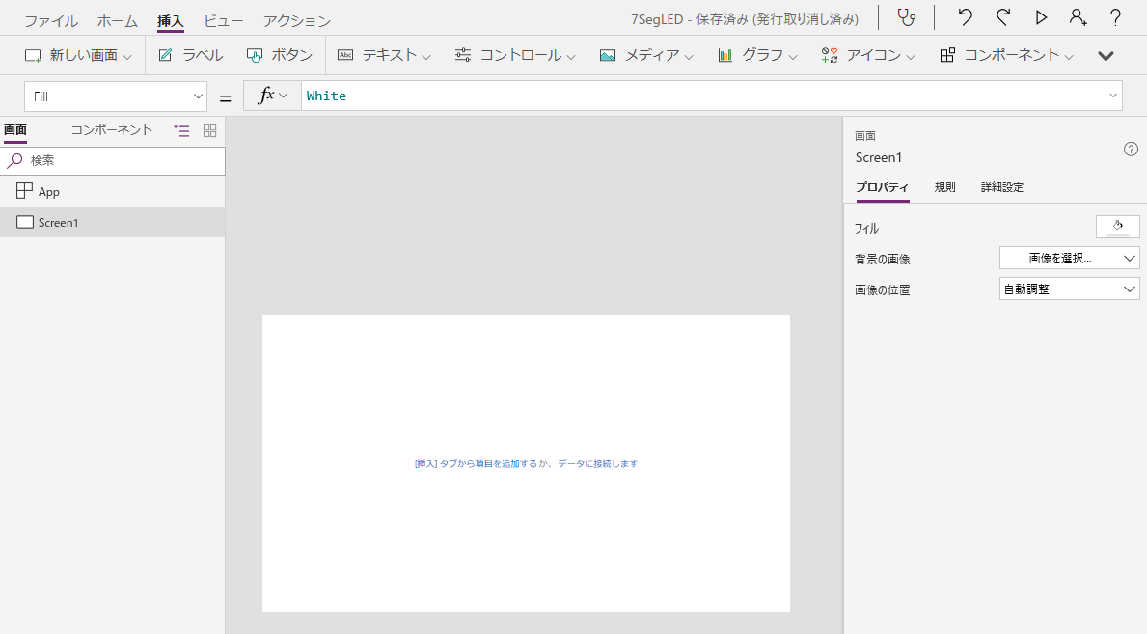This screenshot has width=1147, height=634.
Task: Open the 背景の画像 image selector dropdown
Action: (1070, 258)
